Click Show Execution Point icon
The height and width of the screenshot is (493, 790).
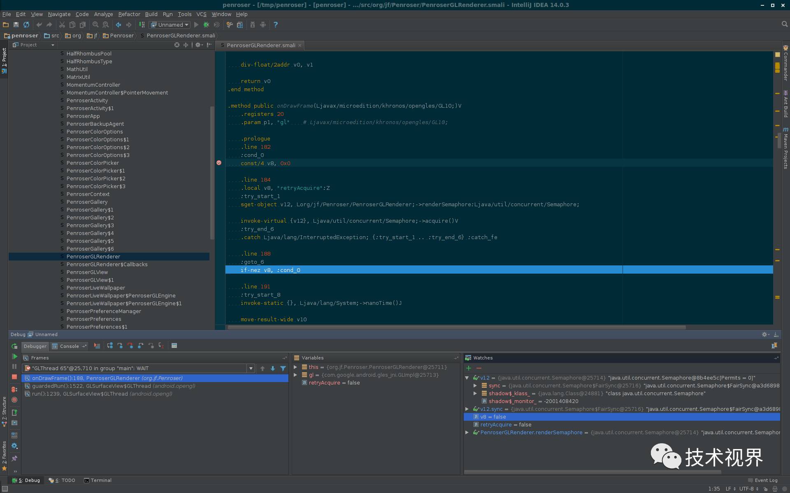(x=97, y=346)
